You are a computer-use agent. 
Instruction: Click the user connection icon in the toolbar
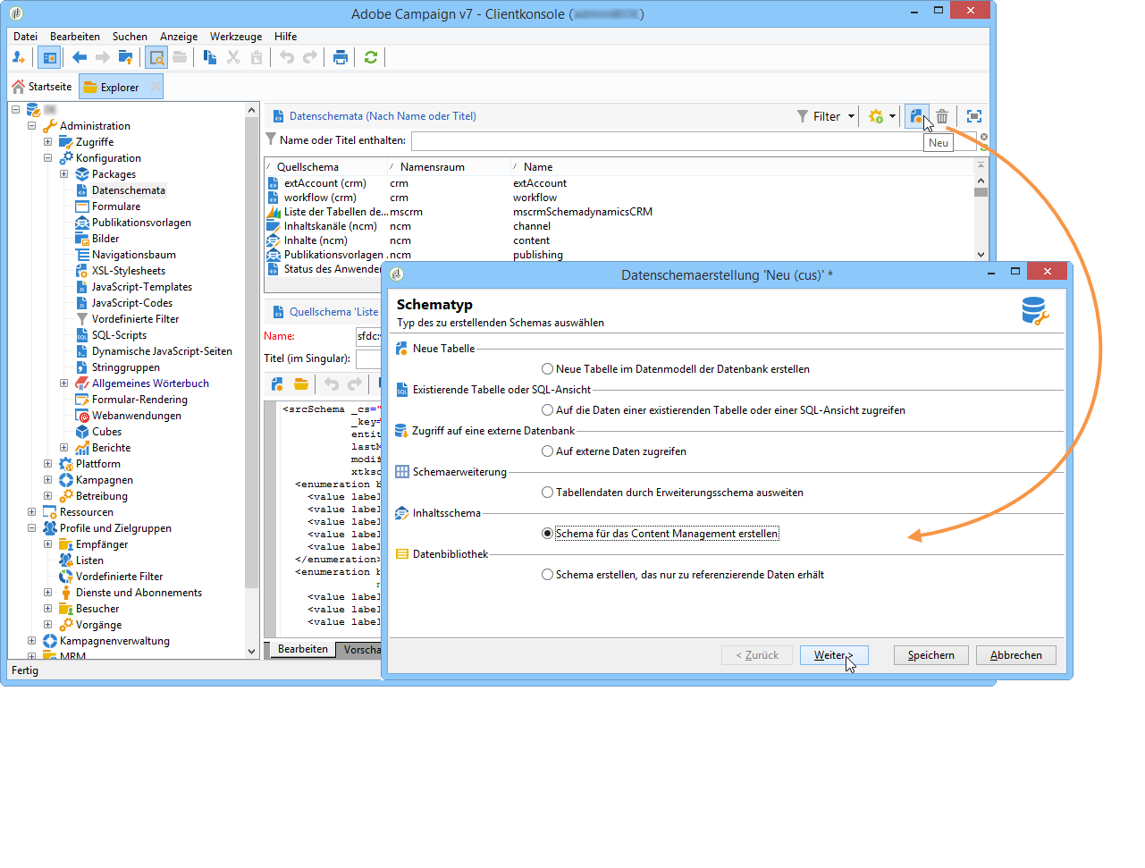tap(19, 57)
